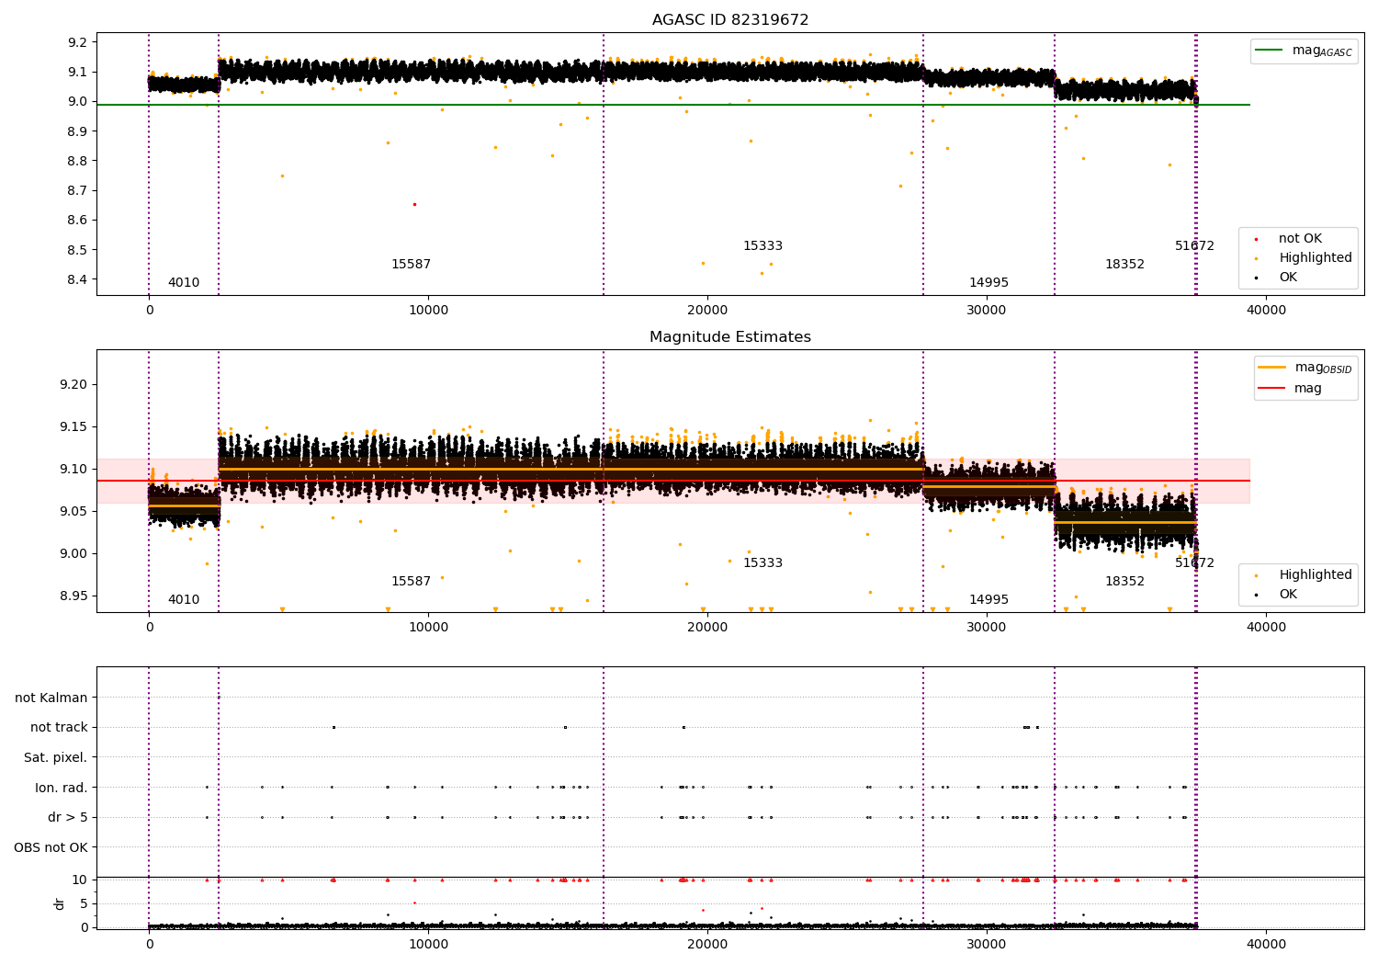Click the 9.15 y-axis tick in middle plot
Viewport: 1378px width, 965px height.
(73, 426)
